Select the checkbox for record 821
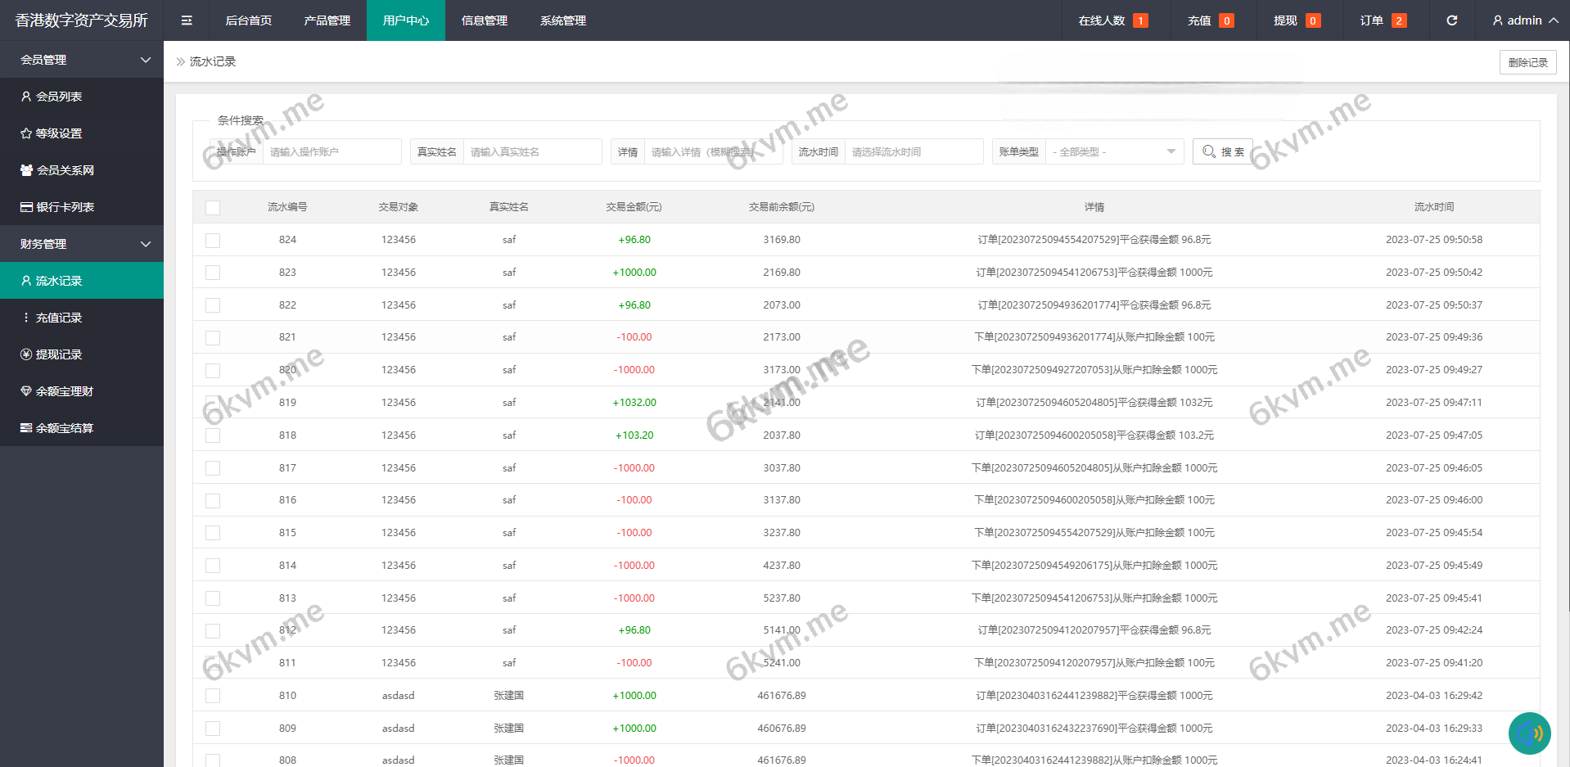 (x=213, y=338)
